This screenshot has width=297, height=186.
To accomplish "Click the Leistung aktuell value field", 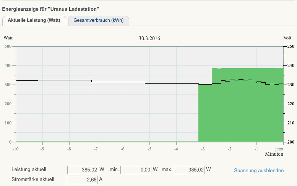I will (x=83, y=170).
